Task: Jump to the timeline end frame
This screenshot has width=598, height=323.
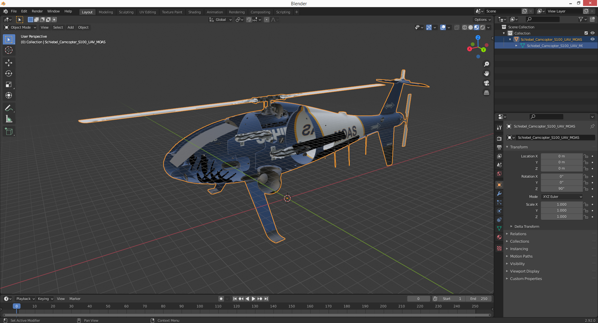Action: coord(266,299)
